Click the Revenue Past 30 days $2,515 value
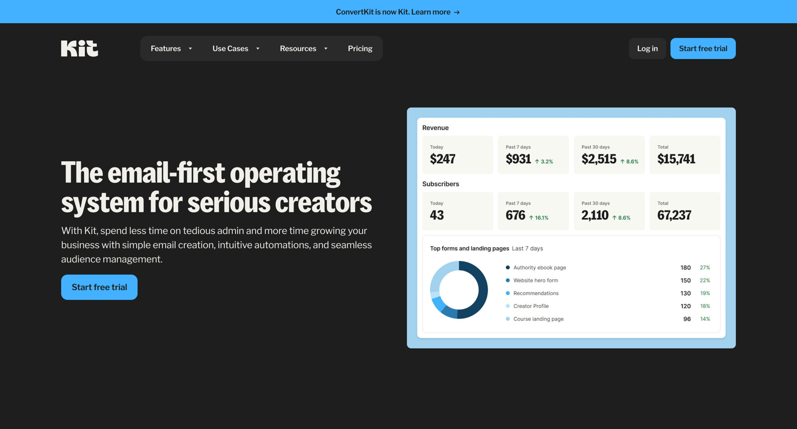 pyautogui.click(x=599, y=159)
